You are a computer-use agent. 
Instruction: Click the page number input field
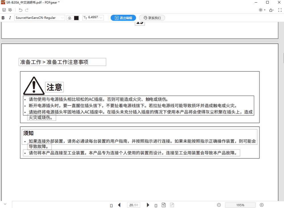(131, 205)
